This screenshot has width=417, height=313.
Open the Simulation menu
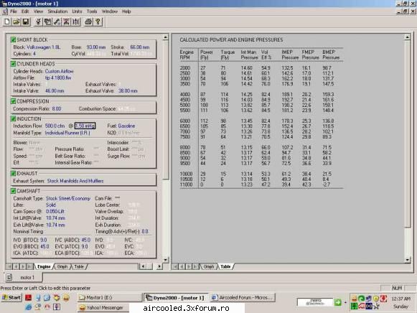[x=57, y=11]
